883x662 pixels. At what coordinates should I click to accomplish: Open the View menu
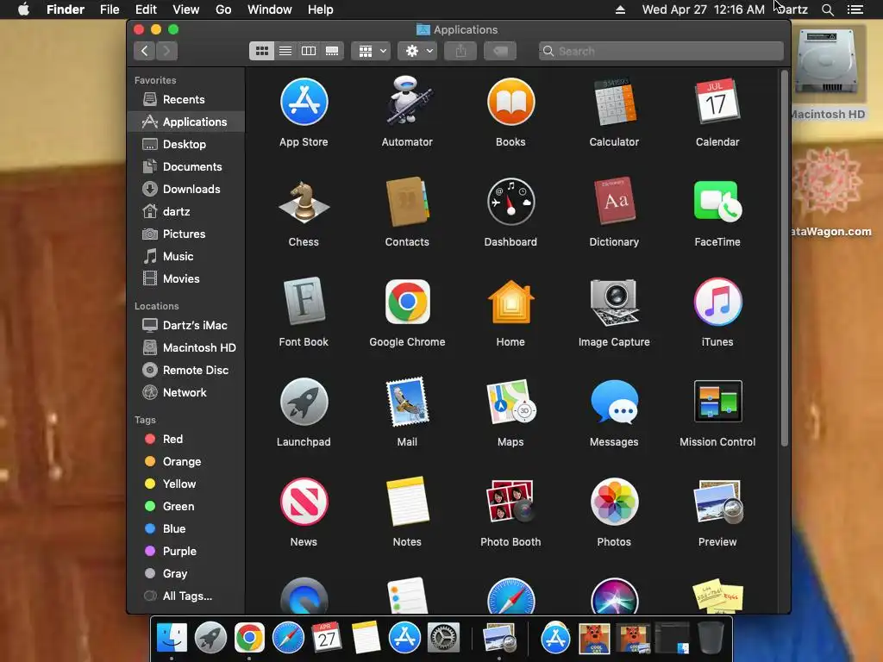pos(186,9)
